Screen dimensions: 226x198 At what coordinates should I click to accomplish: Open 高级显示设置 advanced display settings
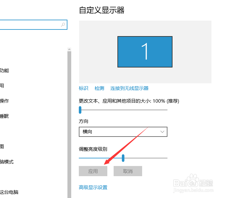pos(93,187)
